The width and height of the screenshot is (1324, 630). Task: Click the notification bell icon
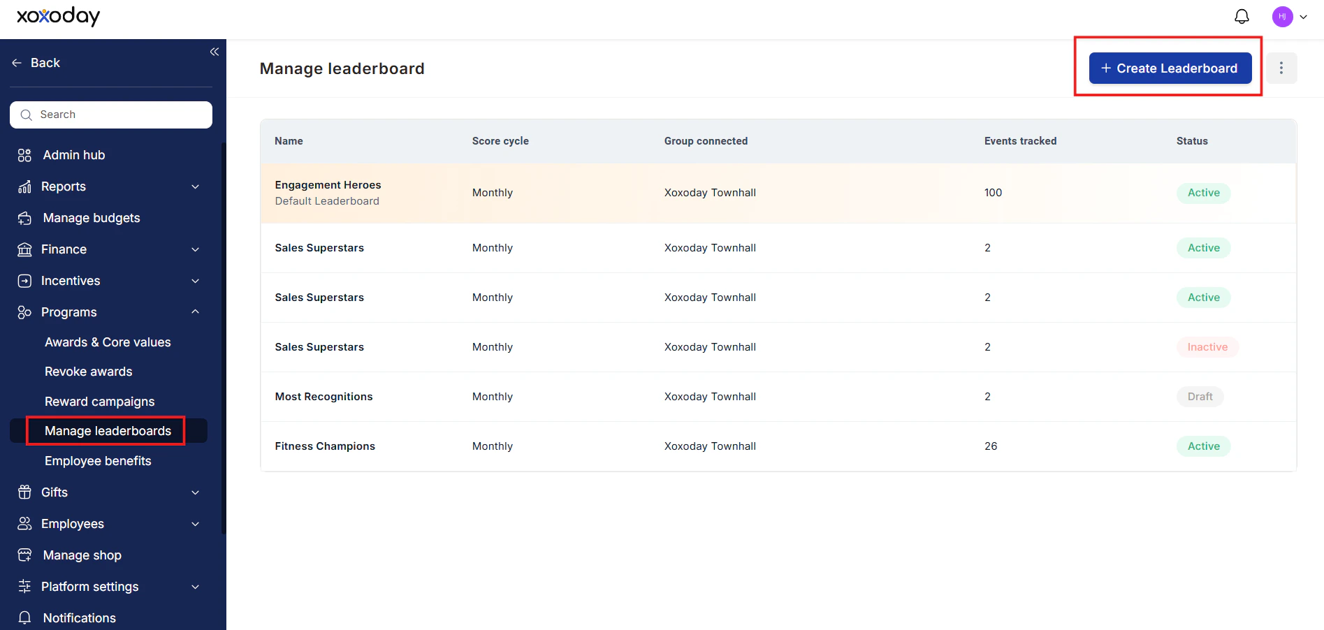click(x=1242, y=17)
